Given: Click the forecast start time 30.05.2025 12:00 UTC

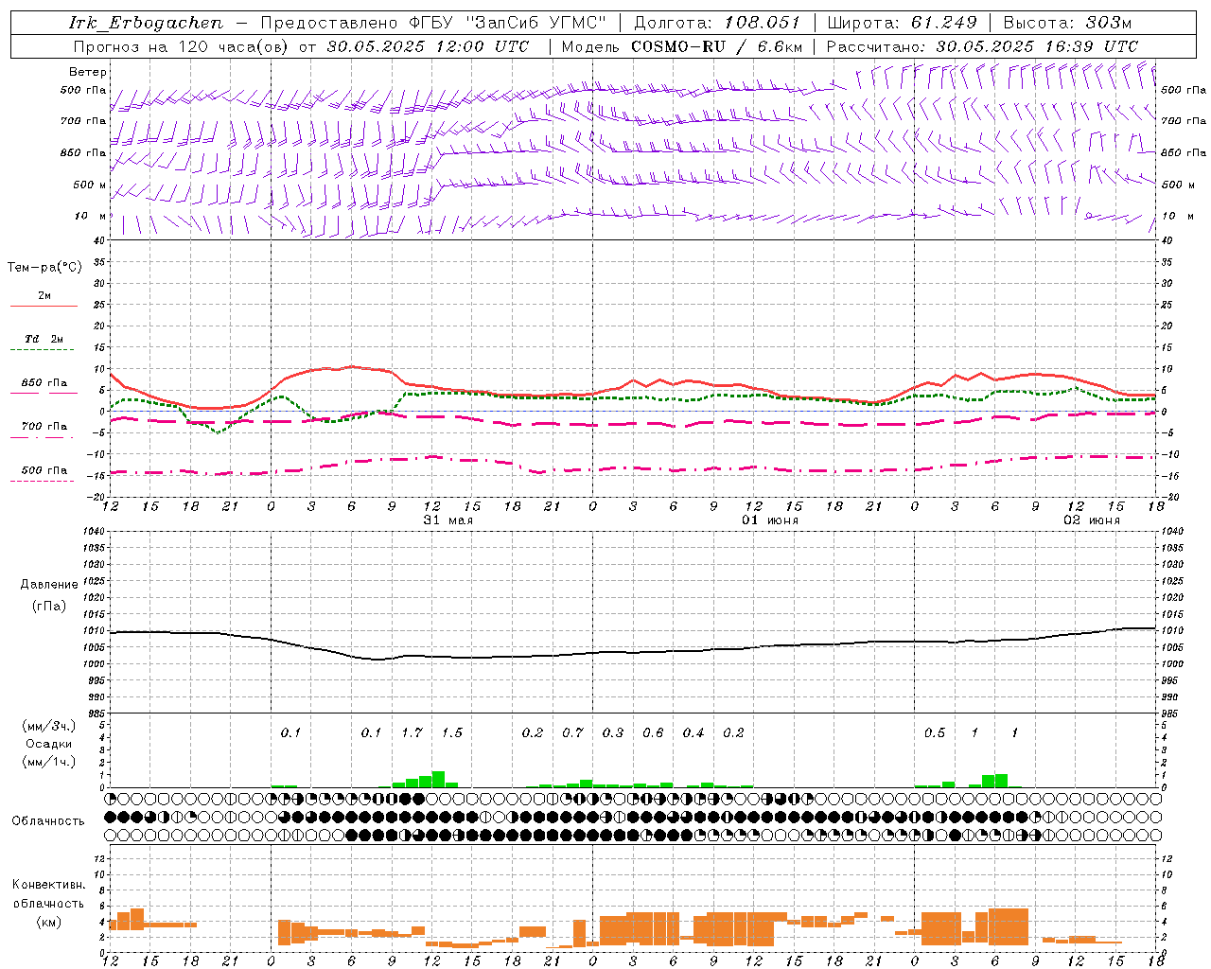Looking at the screenshot, I should coord(428,46).
